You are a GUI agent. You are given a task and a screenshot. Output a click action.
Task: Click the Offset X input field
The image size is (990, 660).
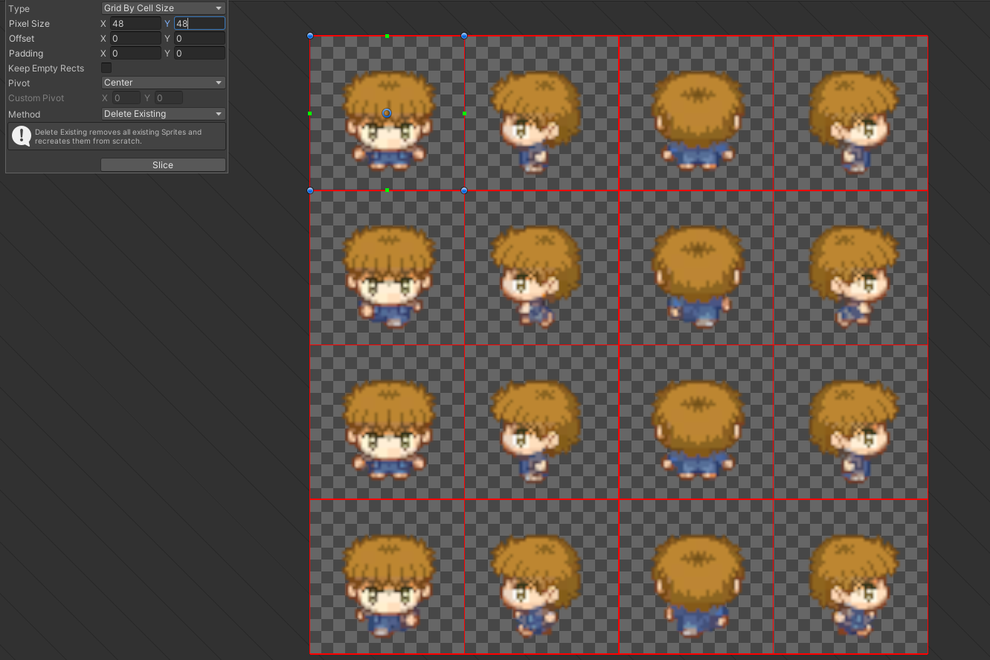point(135,39)
